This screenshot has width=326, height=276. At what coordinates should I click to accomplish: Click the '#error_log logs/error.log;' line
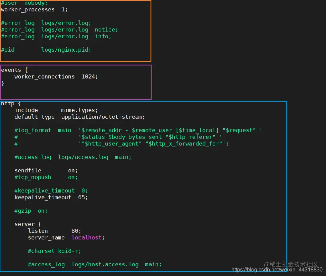pos(46,23)
